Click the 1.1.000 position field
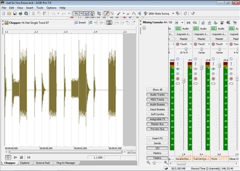Screen dimensions: 240x171 coord(96,157)
